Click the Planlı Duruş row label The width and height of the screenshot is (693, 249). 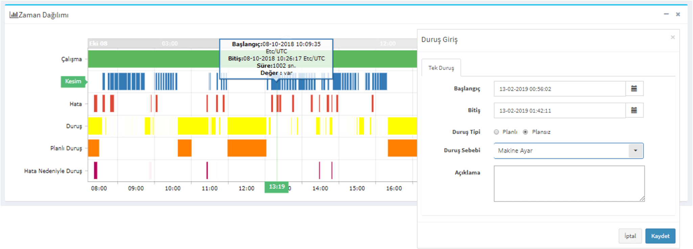(66, 148)
